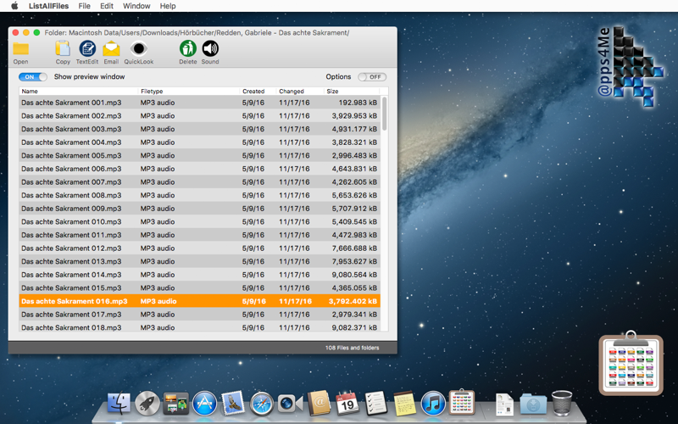The image size is (678, 424).
Task: Select Das achte Sakrament 008.mp3
Action: coord(199,195)
